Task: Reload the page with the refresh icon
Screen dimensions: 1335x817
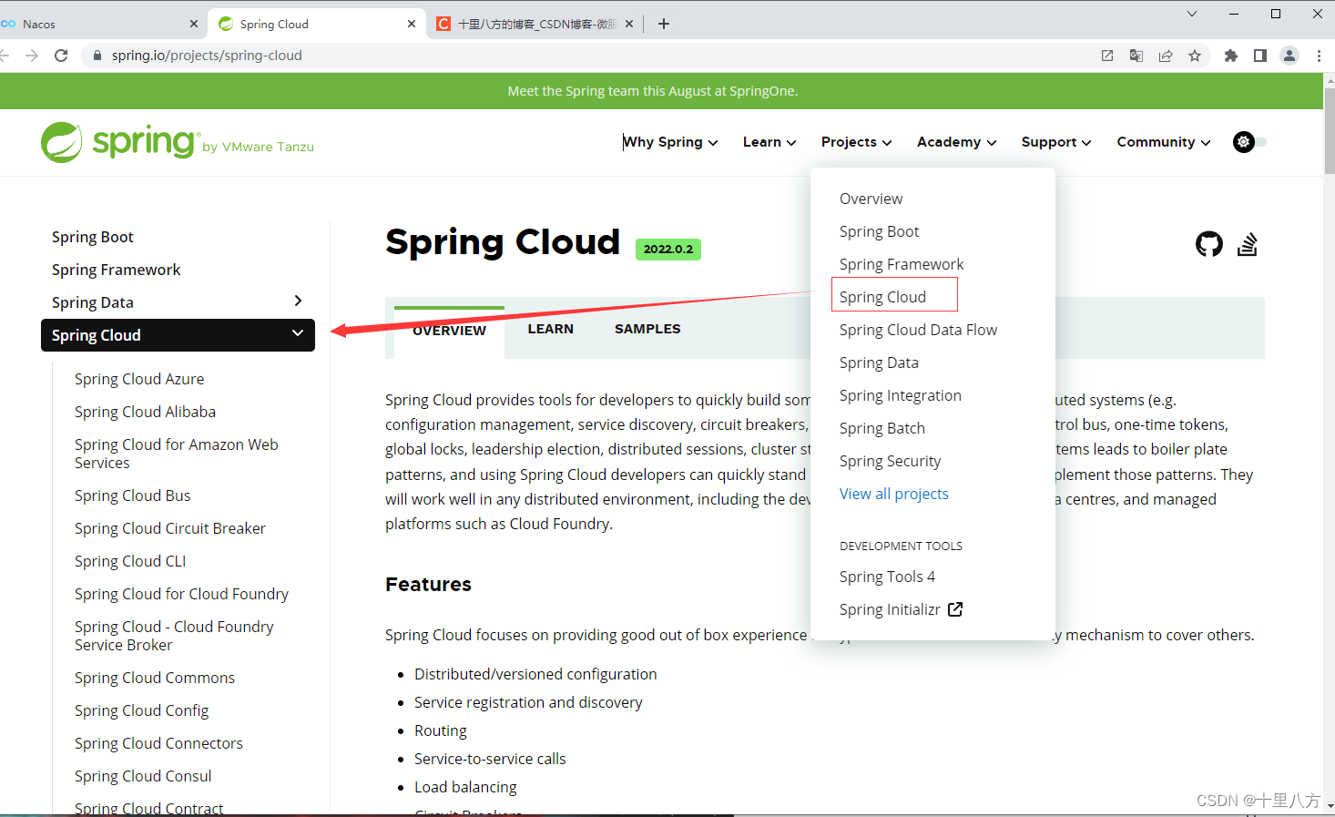Action: click(61, 56)
